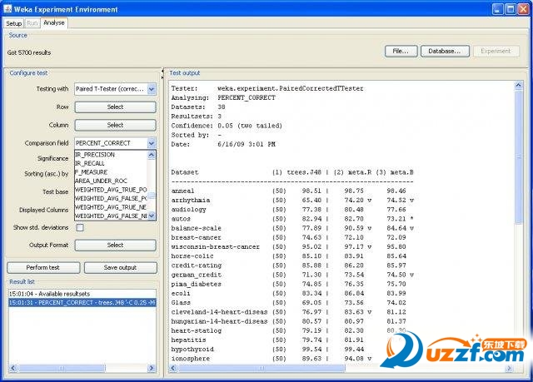Open the Database... source dialog
The height and width of the screenshot is (382, 533).
click(445, 52)
